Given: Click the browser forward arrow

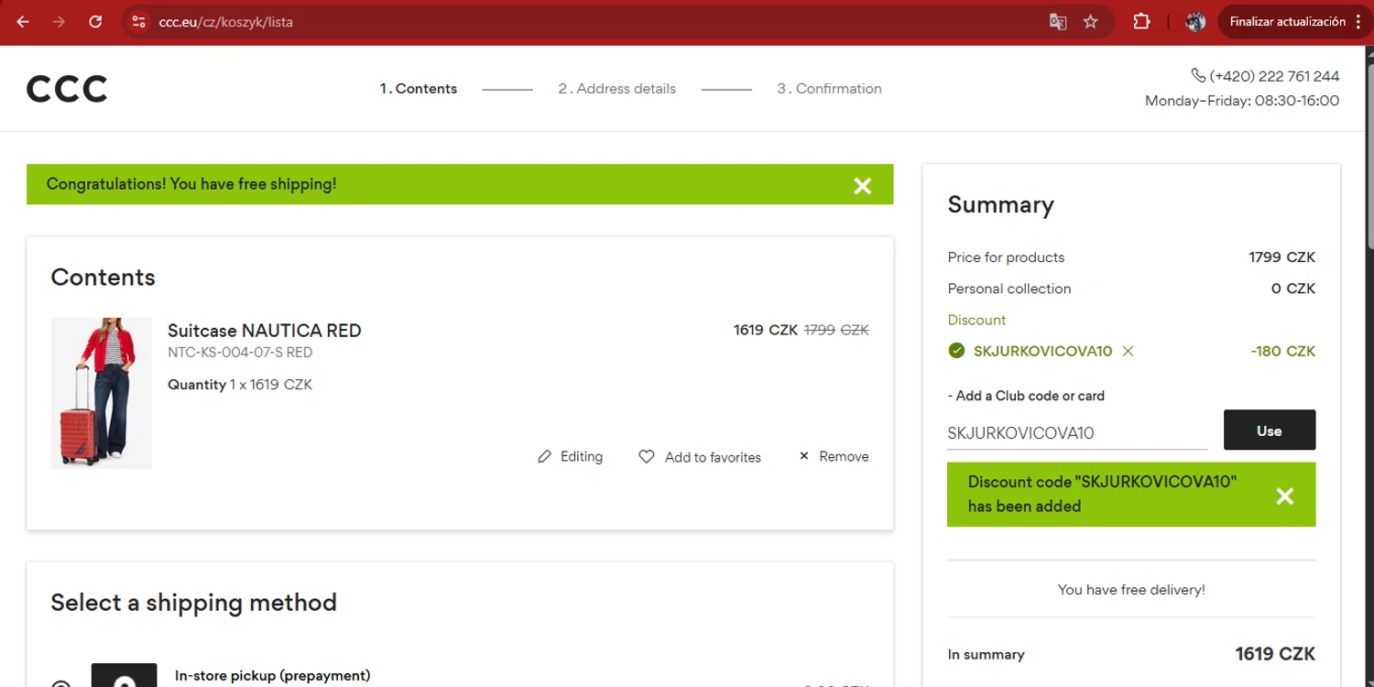Looking at the screenshot, I should coord(60,22).
